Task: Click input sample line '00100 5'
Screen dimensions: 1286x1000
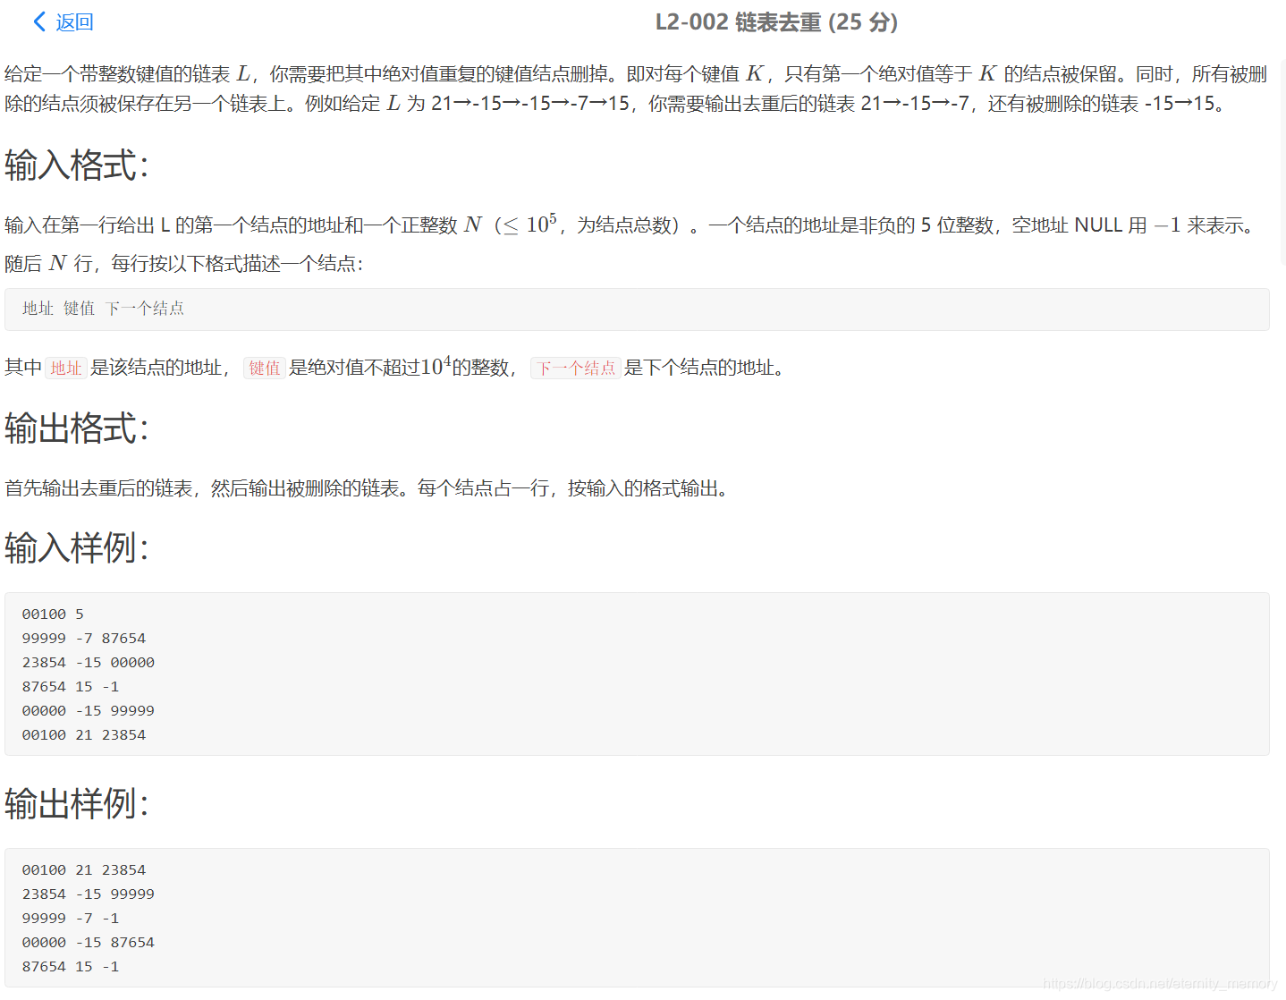Action: (x=53, y=614)
